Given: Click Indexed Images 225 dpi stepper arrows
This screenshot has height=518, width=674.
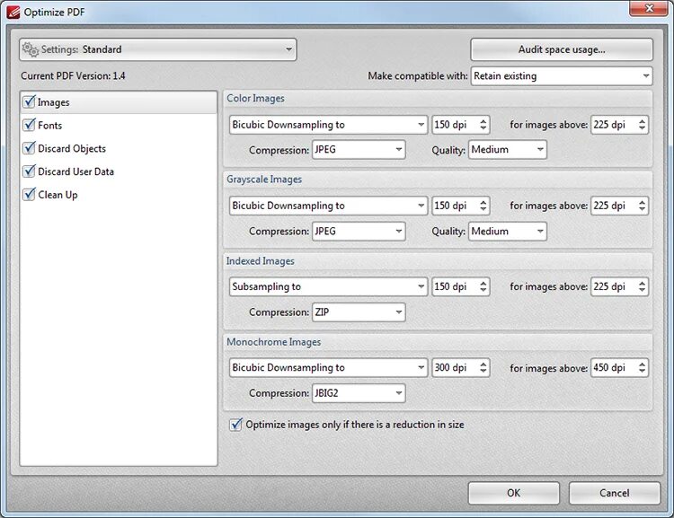Looking at the screenshot, I should 643,286.
